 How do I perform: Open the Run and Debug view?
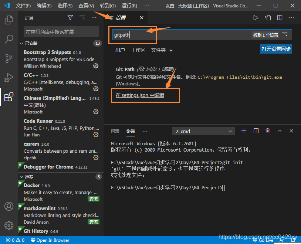click(x=9, y=78)
